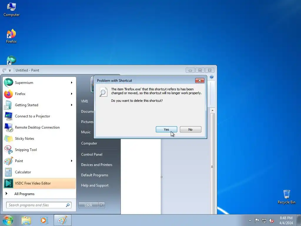Viewport: 301px width, 226px height.
Task: Click the clock showing 8:48 PM
Action: point(286,220)
